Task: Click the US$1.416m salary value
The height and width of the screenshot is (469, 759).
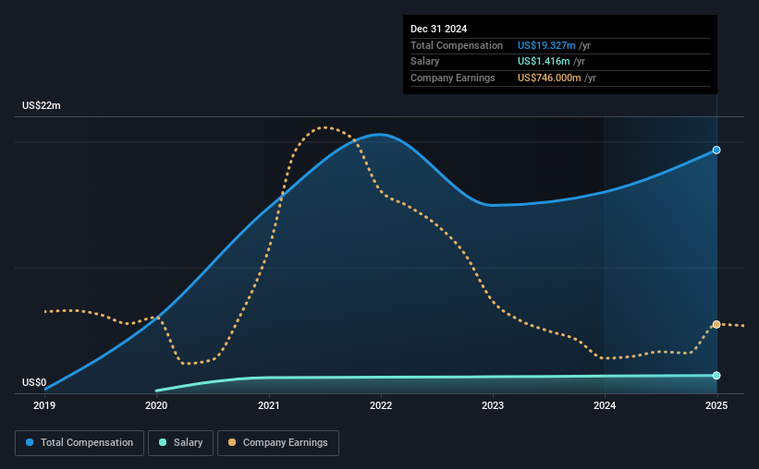Action: [x=544, y=62]
